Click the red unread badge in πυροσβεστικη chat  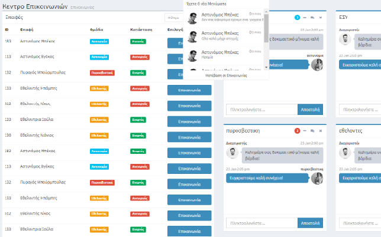click(x=297, y=130)
